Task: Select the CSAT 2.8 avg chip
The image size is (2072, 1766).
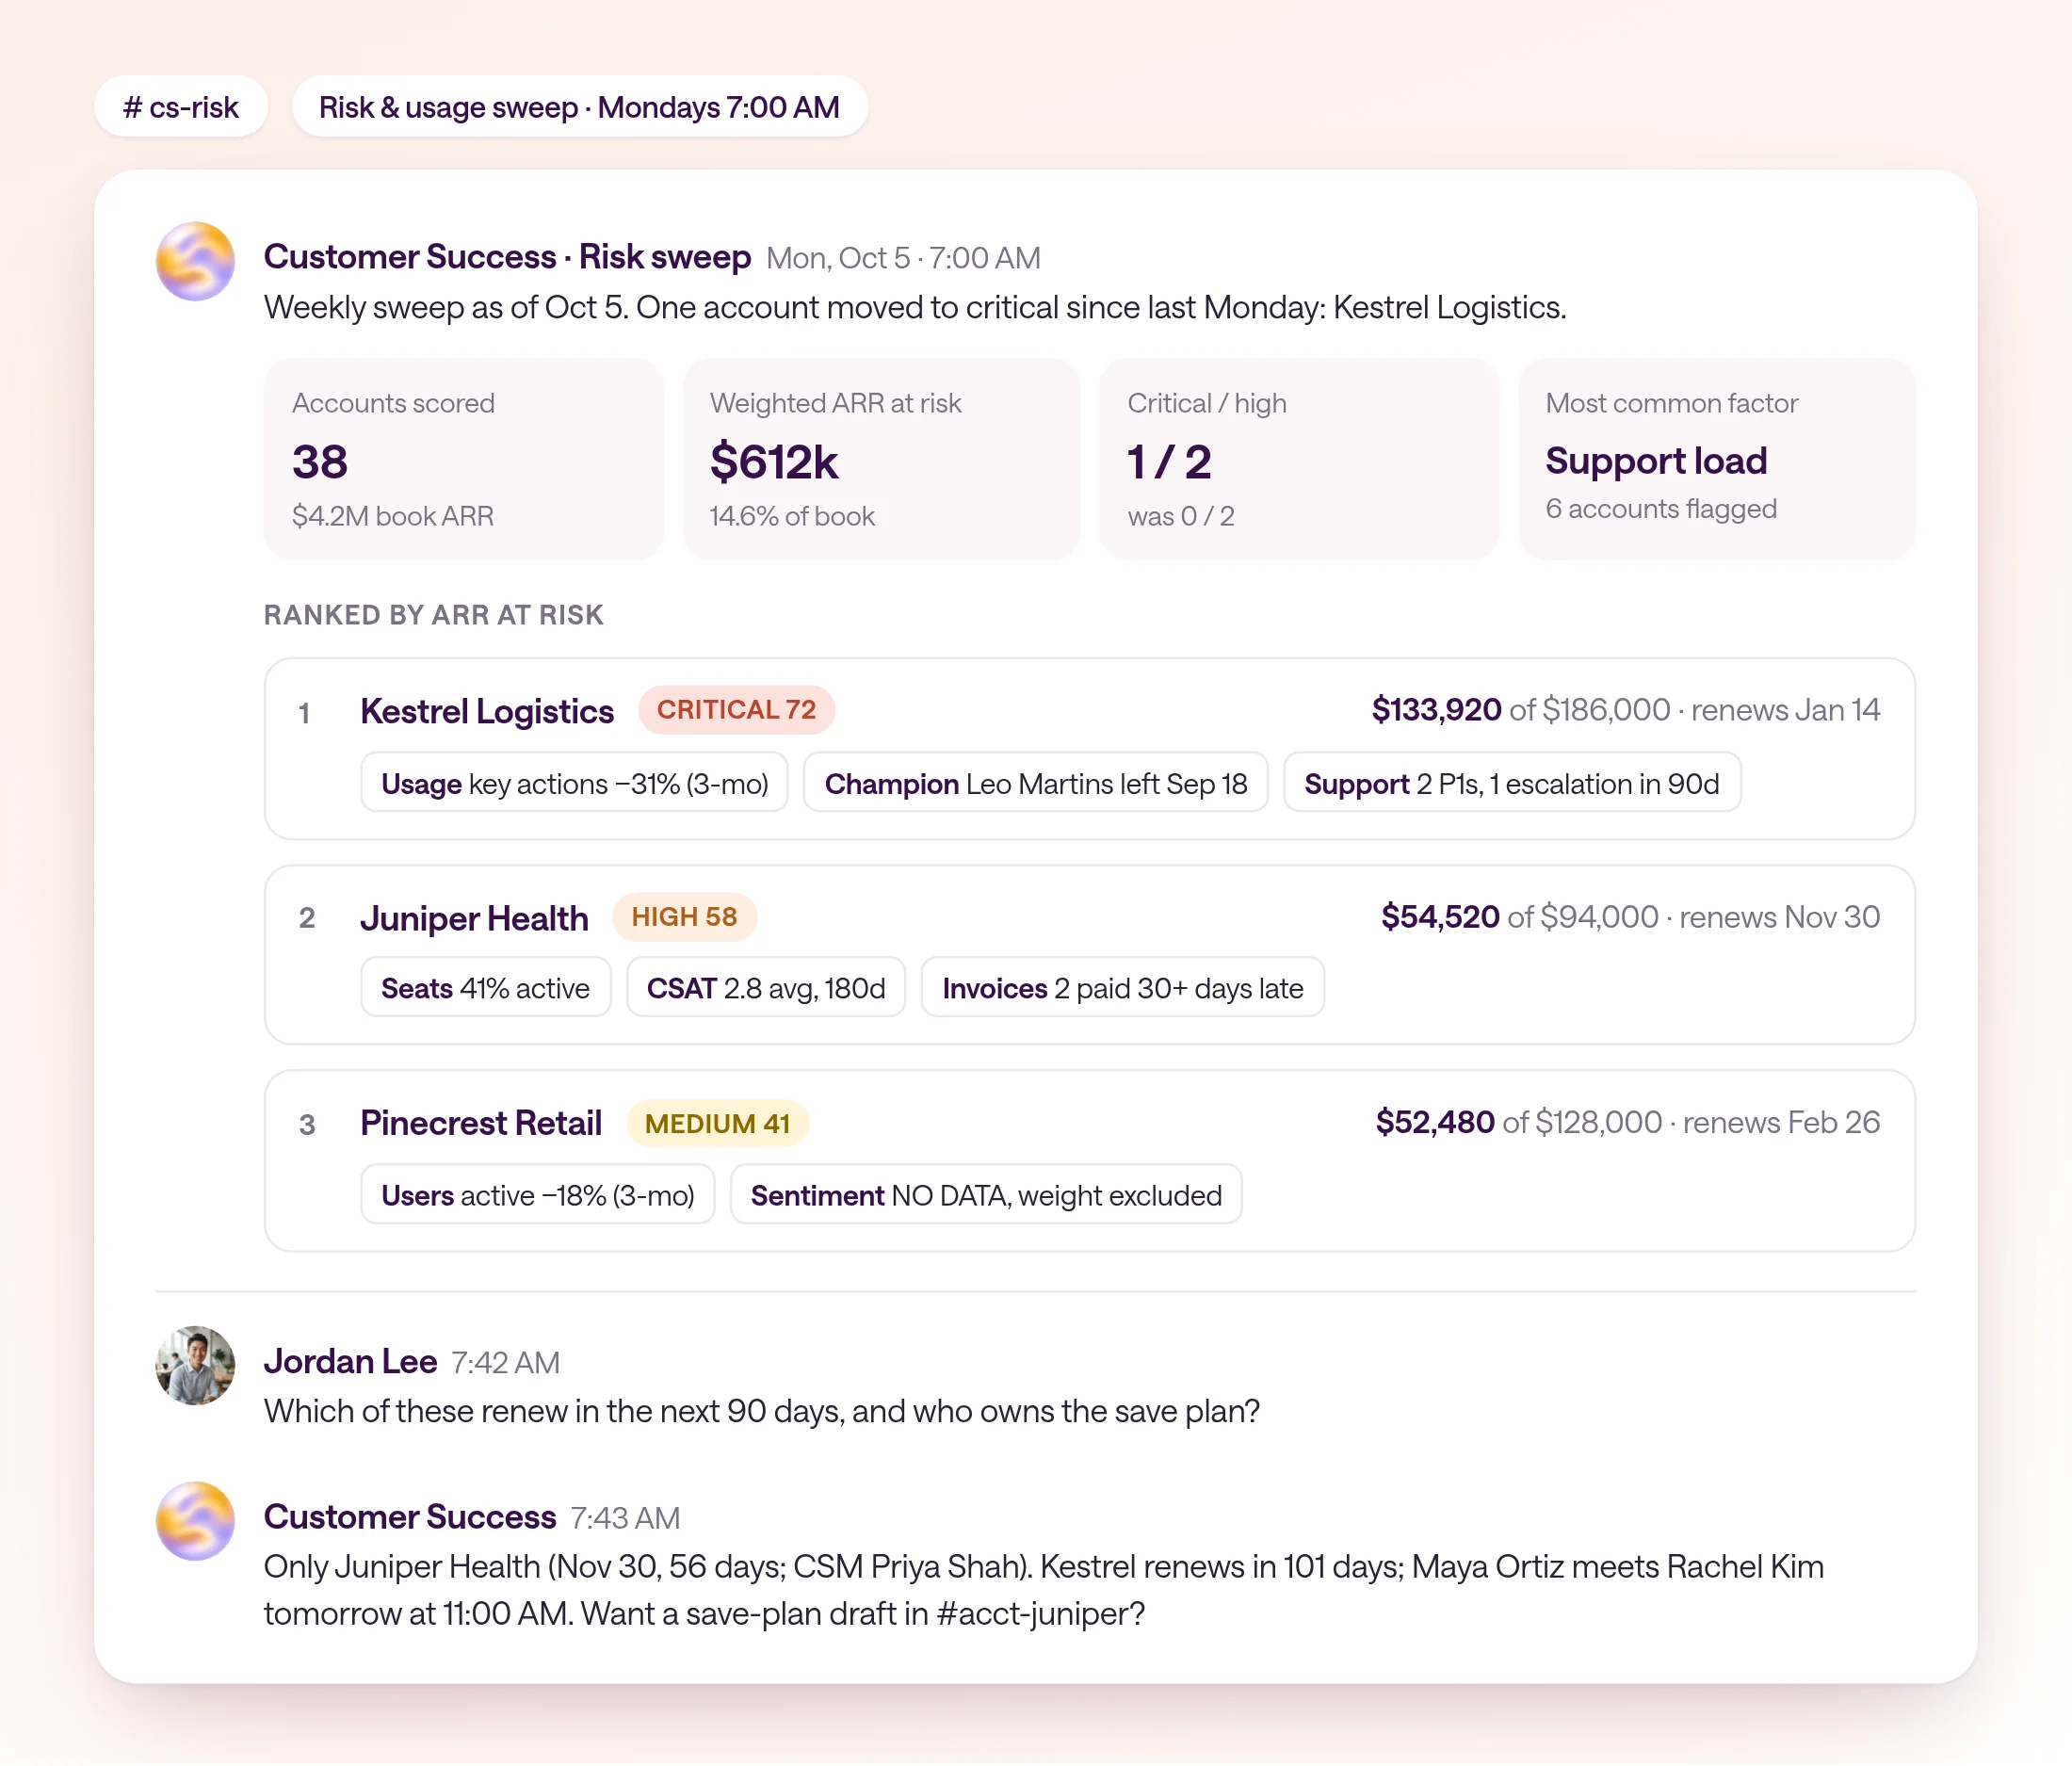Action: click(766, 988)
